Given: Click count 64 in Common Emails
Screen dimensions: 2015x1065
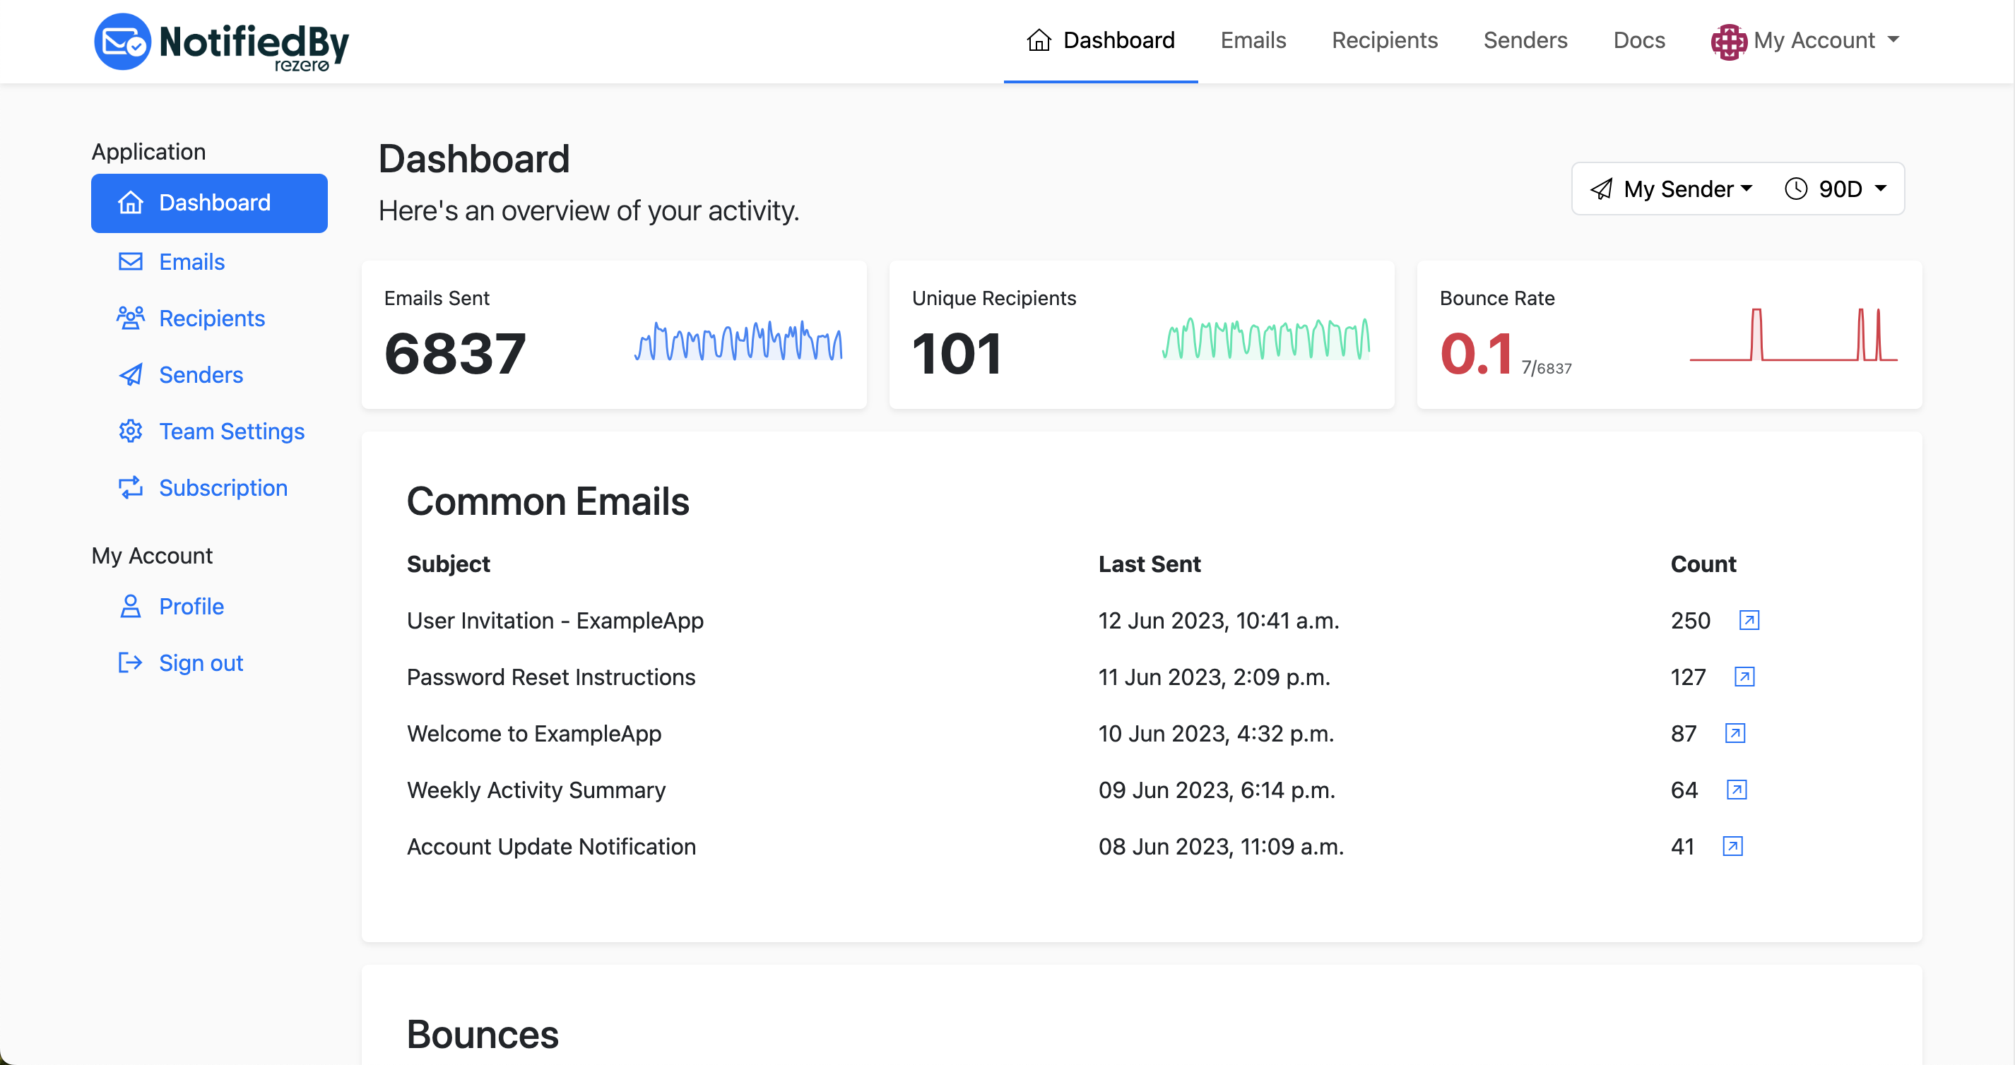Looking at the screenshot, I should [1684, 790].
